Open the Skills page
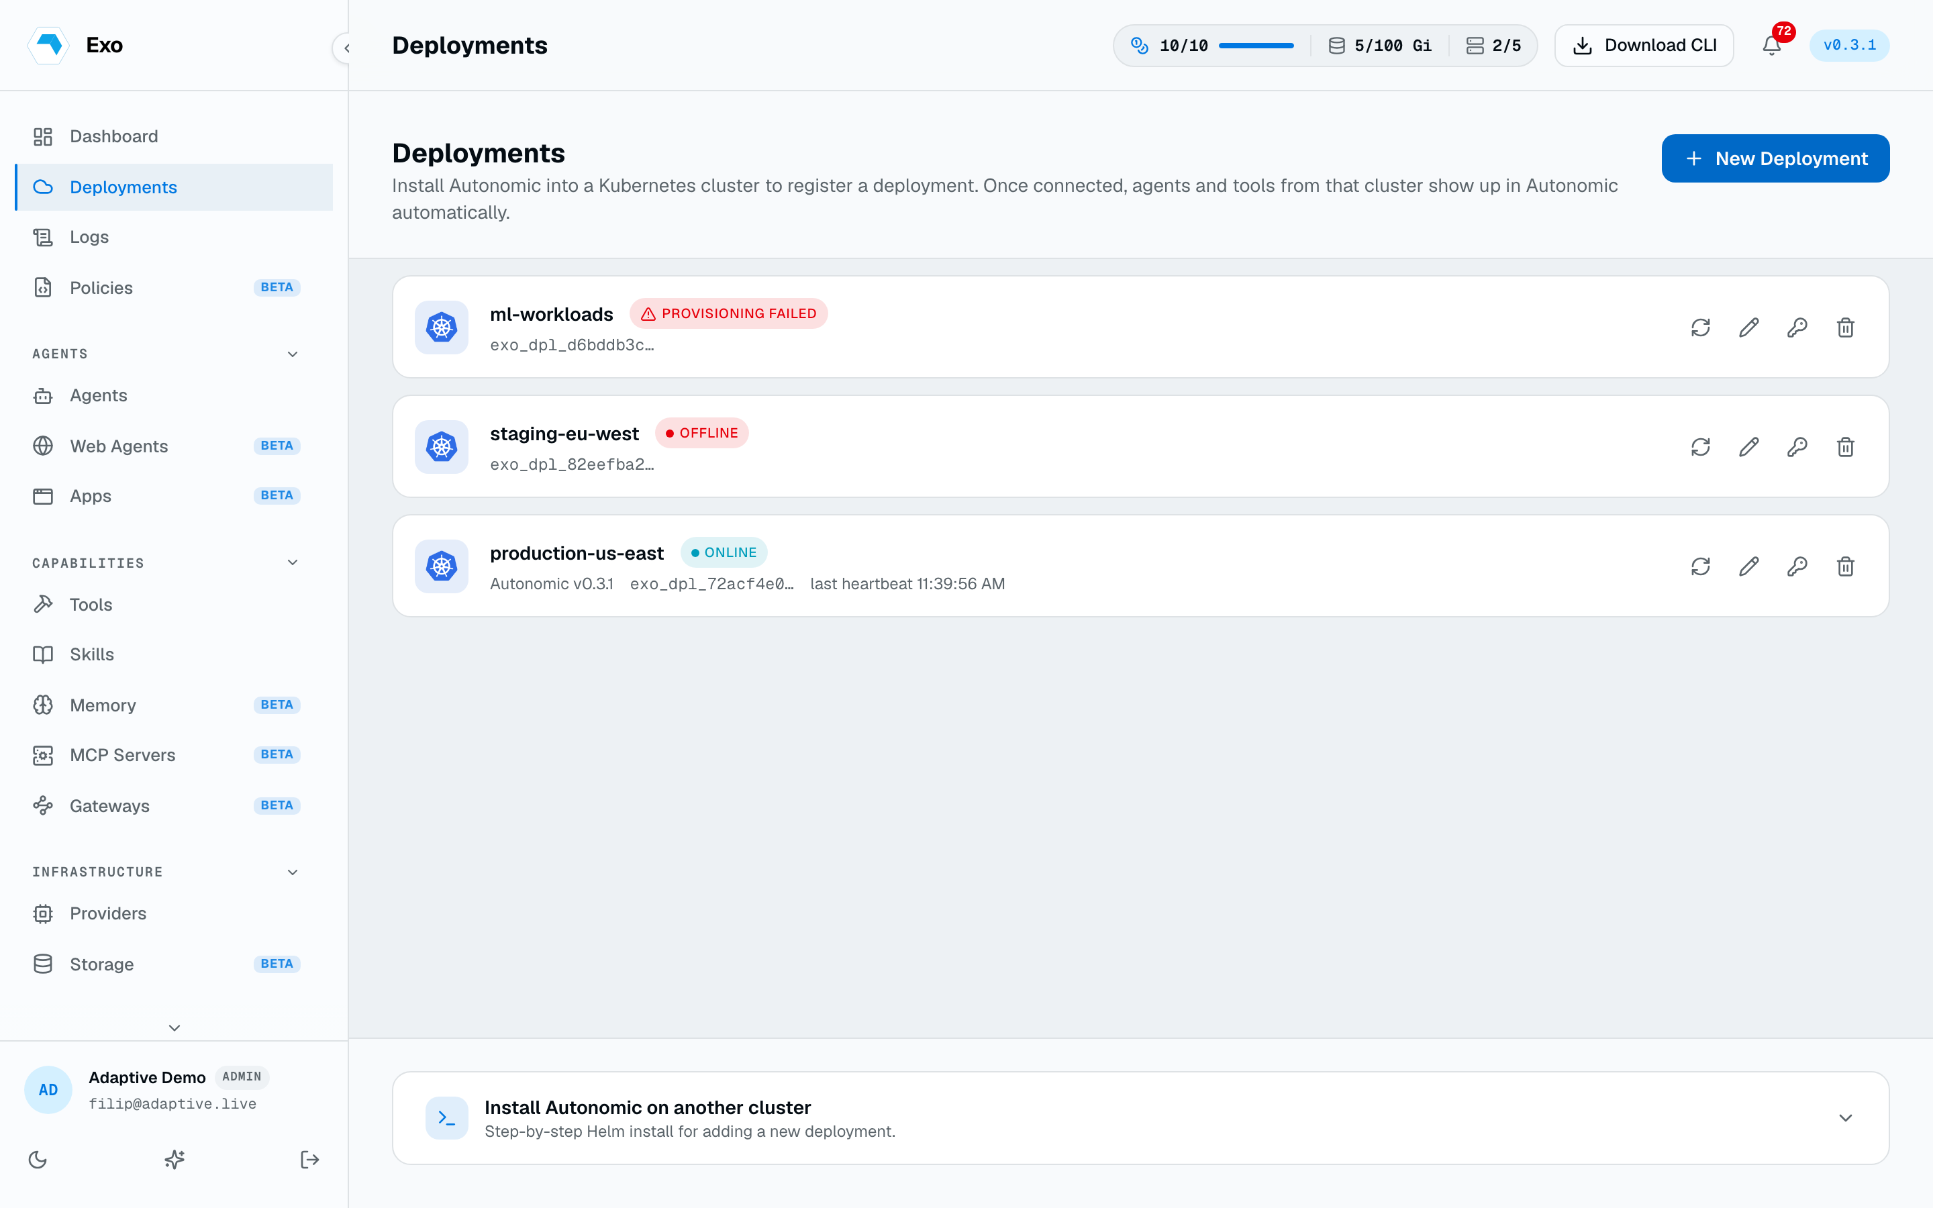 coord(174,654)
